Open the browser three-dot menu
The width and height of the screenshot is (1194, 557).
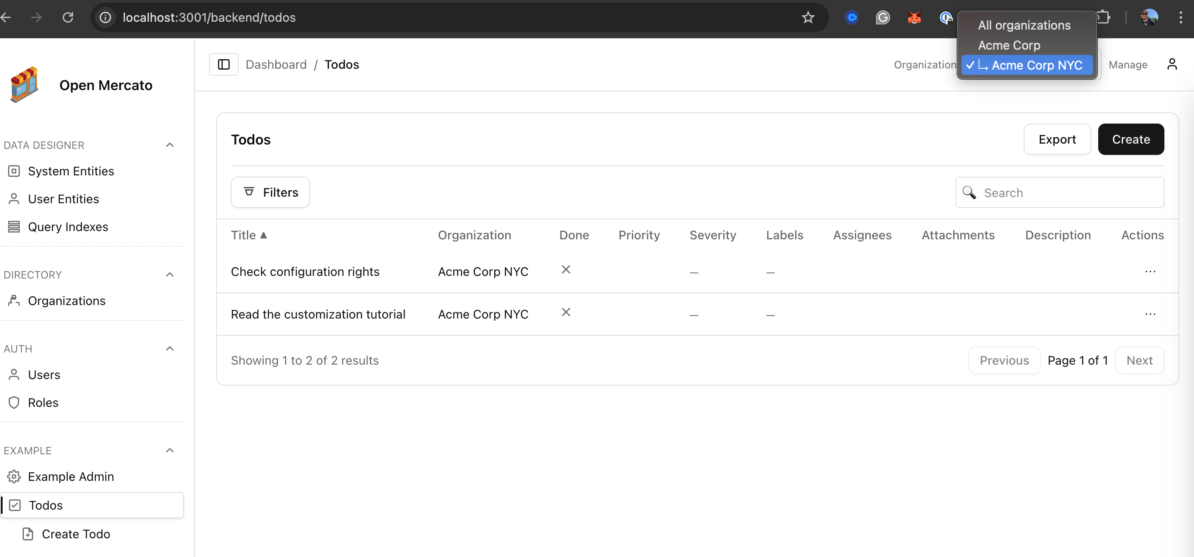point(1181,17)
